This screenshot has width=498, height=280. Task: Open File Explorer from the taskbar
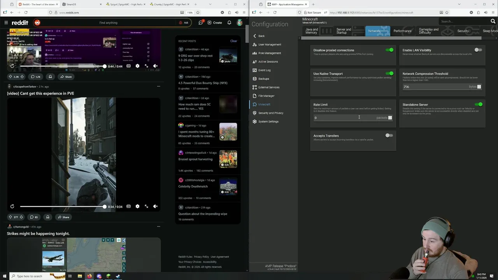click(x=80, y=276)
